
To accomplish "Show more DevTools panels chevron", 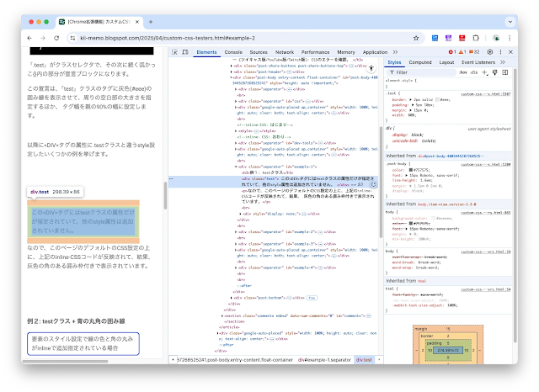I will coord(395,52).
